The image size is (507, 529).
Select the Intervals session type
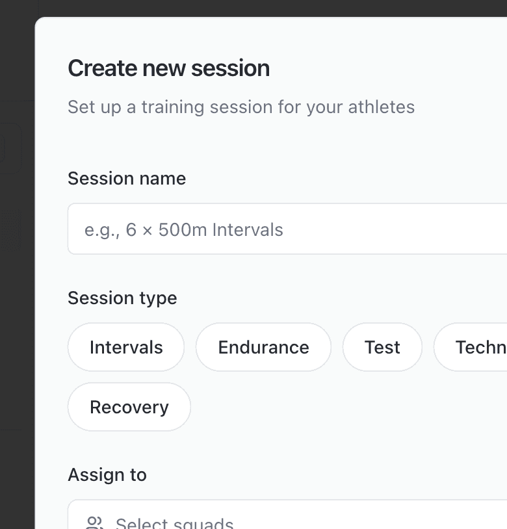(x=126, y=348)
